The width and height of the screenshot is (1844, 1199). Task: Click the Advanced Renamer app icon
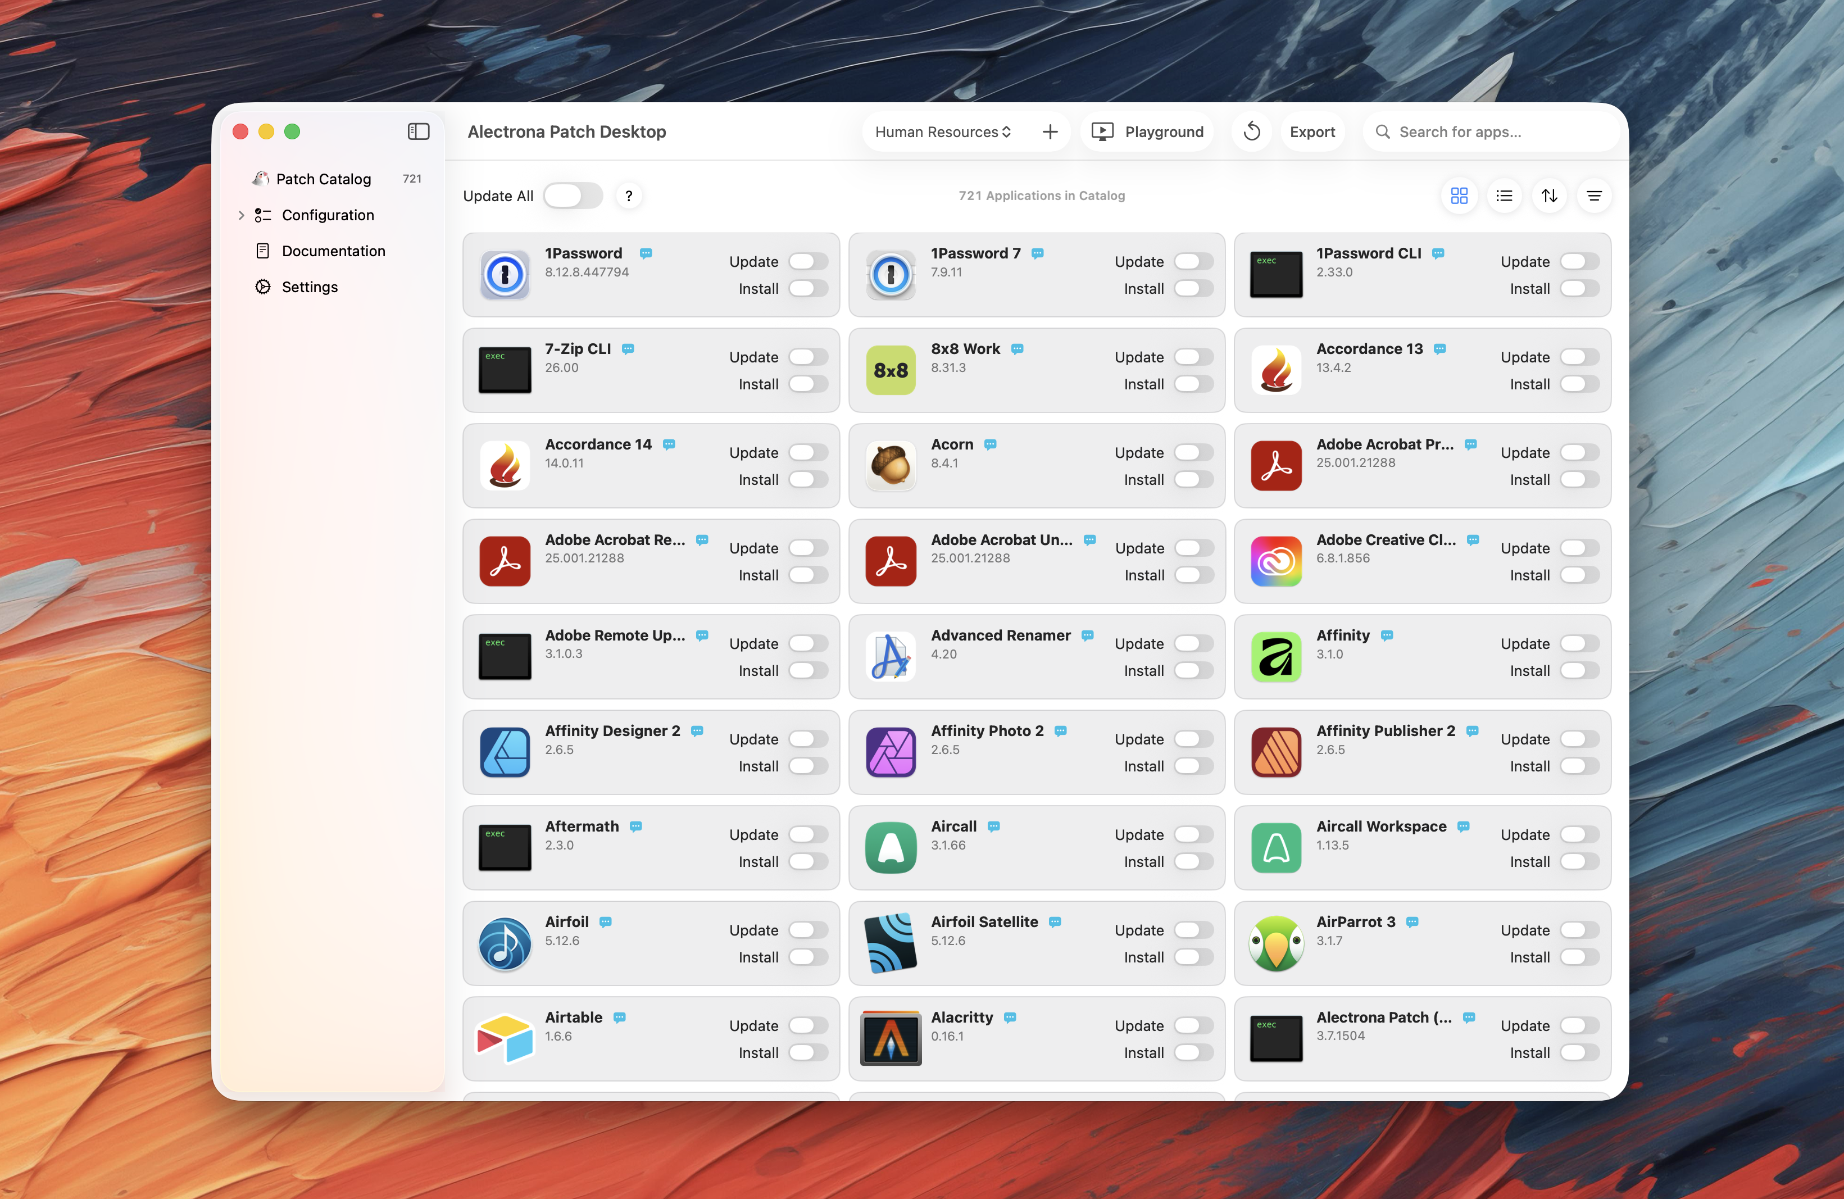pyautogui.click(x=890, y=657)
